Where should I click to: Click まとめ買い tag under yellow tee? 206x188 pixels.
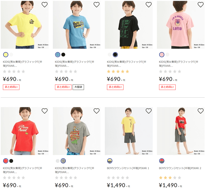click(x=11, y=87)
